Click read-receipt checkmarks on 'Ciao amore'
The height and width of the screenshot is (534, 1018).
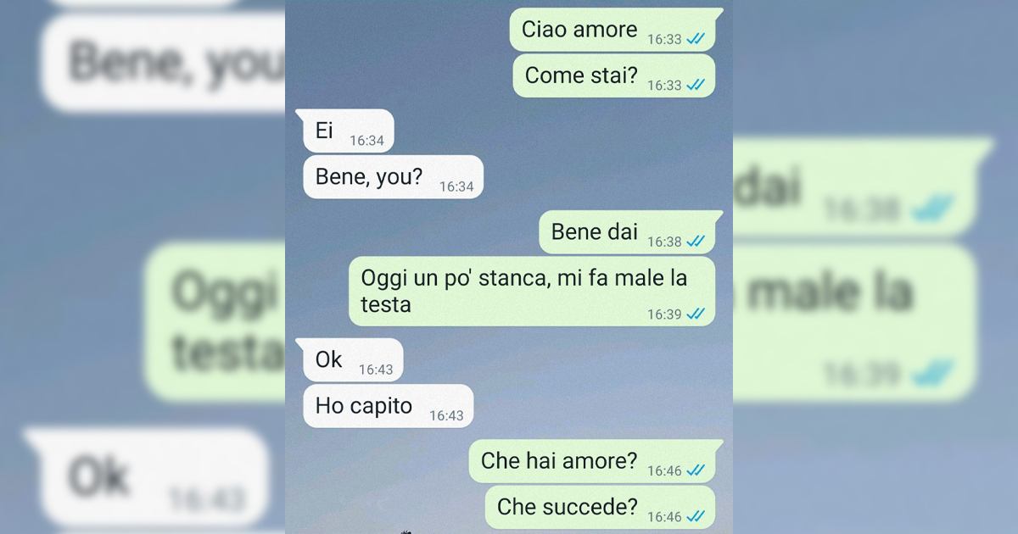(696, 39)
